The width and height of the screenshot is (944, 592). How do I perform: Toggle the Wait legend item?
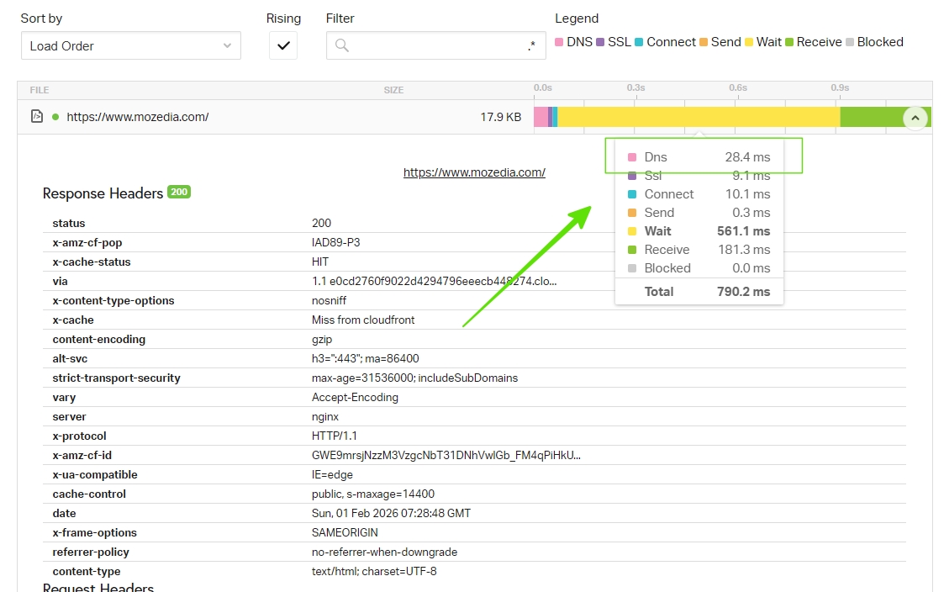(753, 42)
